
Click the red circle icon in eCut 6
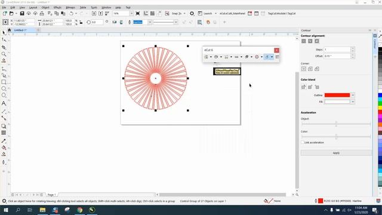257,57
